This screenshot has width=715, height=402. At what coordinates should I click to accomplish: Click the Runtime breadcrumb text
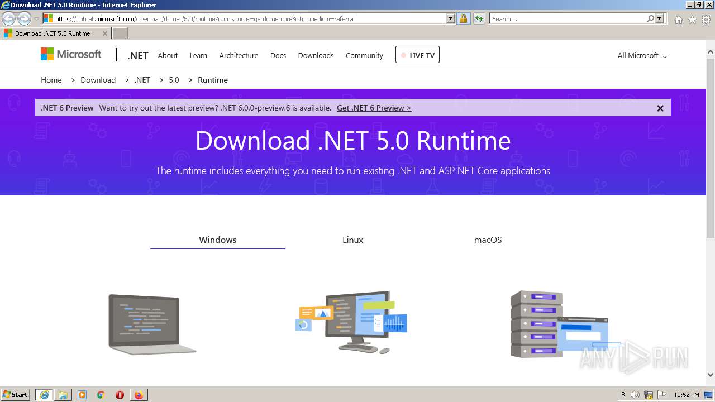tap(213, 80)
